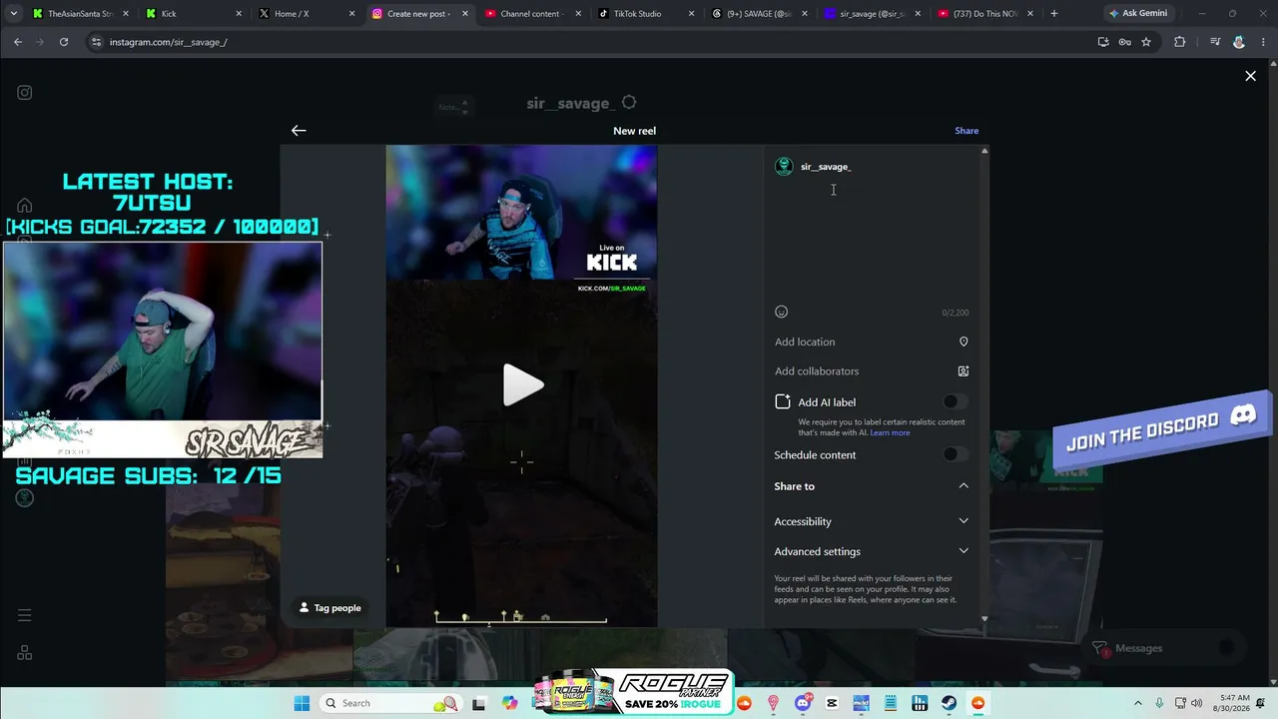Switch to the (9+) SAVAGE Threads tab
This screenshot has height=719, width=1278.
(x=761, y=14)
